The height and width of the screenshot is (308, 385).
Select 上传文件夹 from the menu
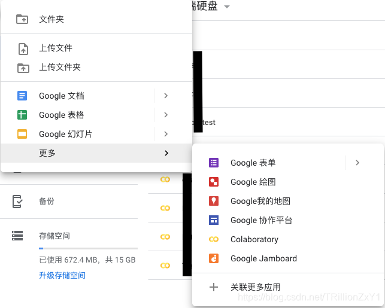pos(96,67)
